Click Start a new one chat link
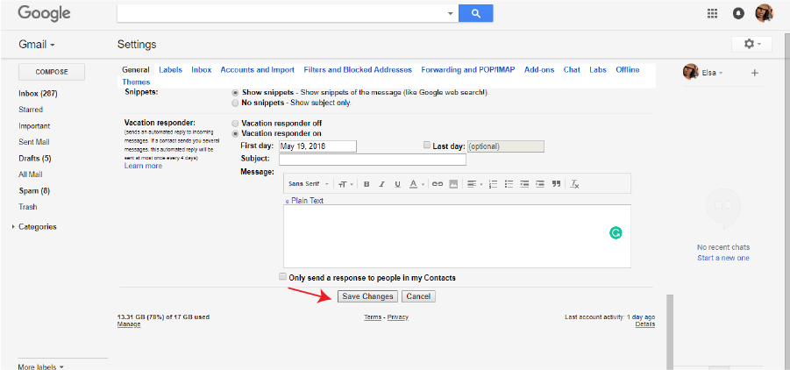The image size is (790, 370). pyautogui.click(x=723, y=258)
